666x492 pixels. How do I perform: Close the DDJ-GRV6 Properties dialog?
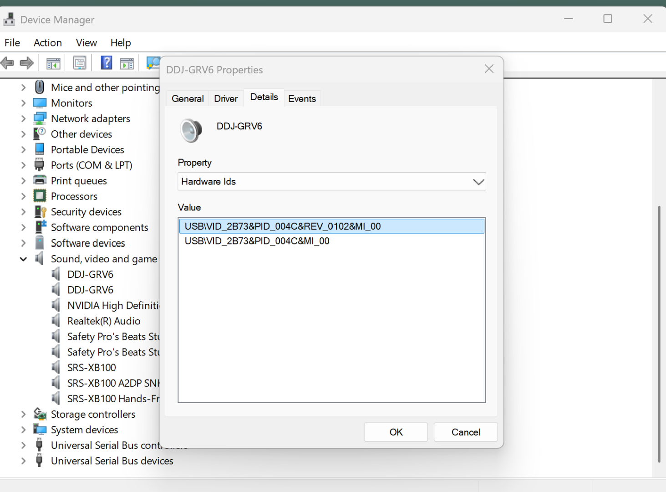489,69
